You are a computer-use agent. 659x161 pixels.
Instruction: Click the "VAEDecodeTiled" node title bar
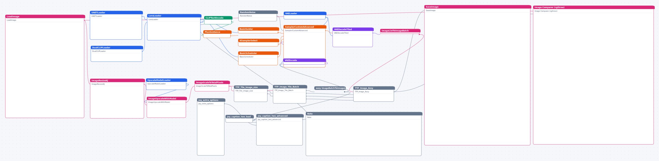pos(353,29)
